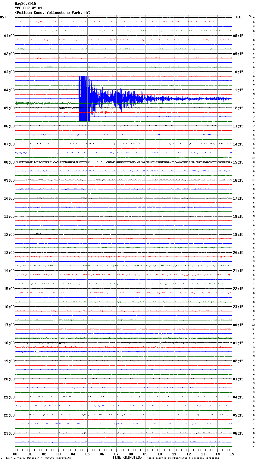Select the 22:00 MST time label
This screenshot has height=462, width=256.
(9, 415)
